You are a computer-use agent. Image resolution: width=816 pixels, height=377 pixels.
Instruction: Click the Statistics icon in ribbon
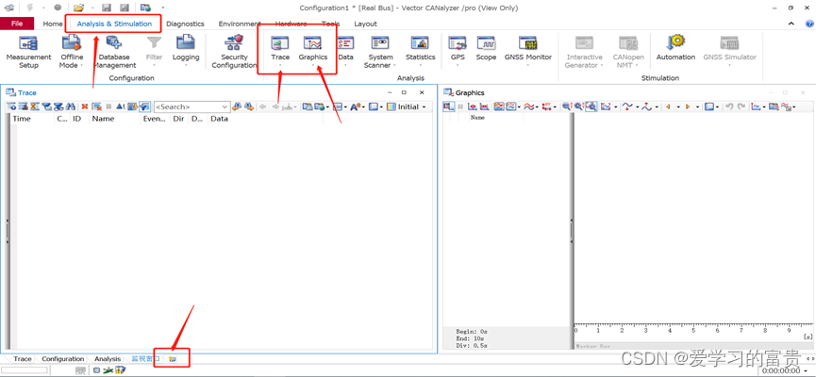[x=420, y=42]
